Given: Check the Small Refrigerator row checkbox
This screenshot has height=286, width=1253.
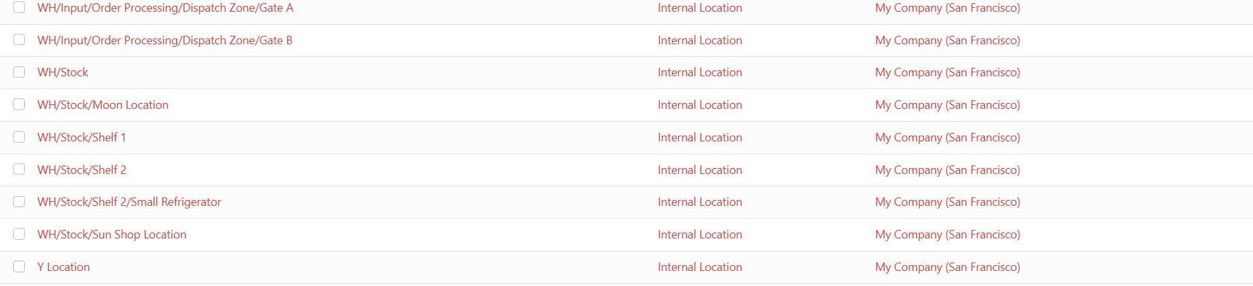Looking at the screenshot, I should click(x=19, y=202).
